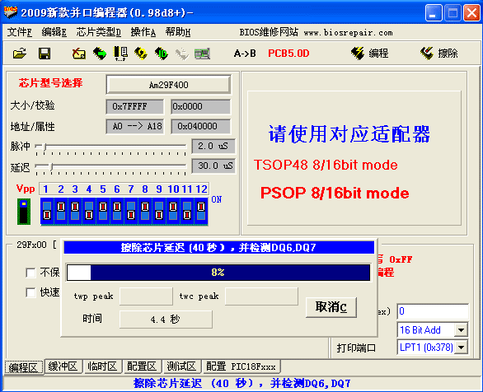Toggle DIP switch 10

pos(173,211)
